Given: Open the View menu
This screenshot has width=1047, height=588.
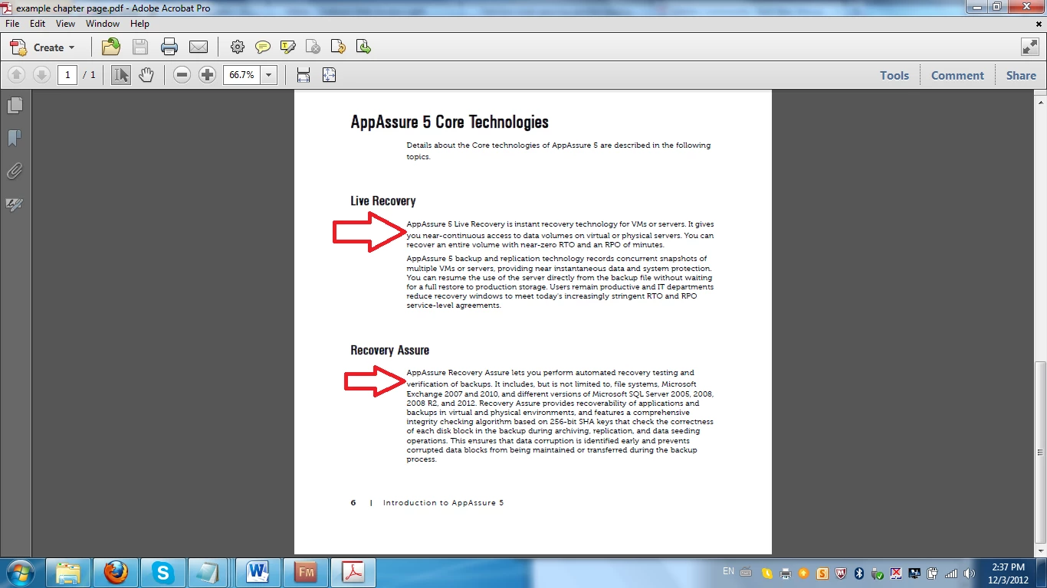Looking at the screenshot, I should (x=65, y=24).
